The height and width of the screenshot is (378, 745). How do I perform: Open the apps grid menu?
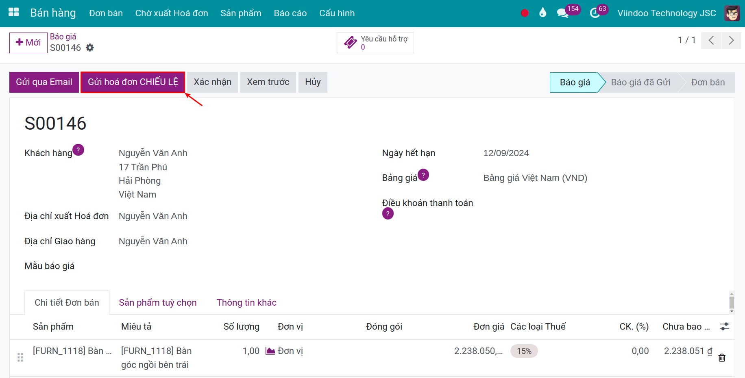pos(13,12)
